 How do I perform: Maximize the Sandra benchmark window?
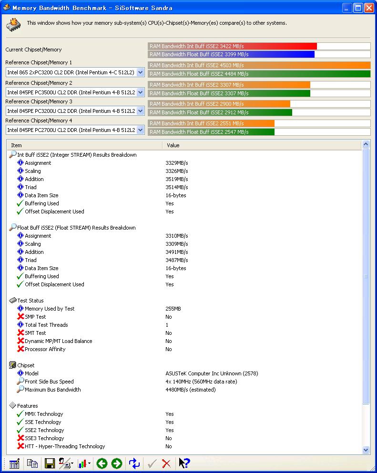tap(358, 8)
